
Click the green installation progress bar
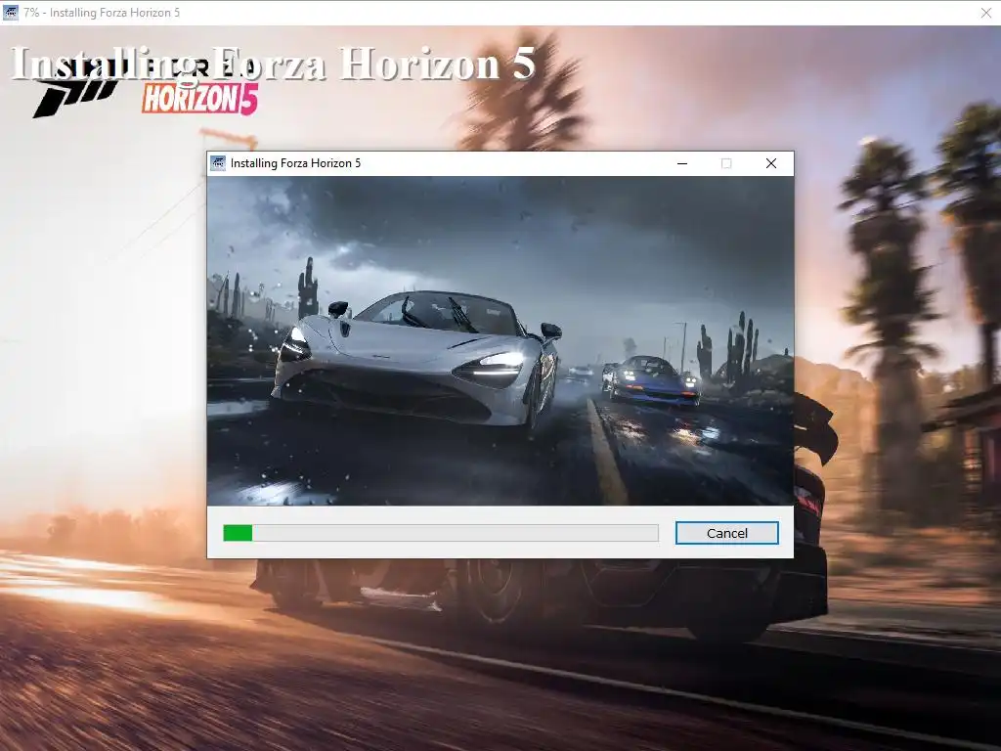[441, 533]
